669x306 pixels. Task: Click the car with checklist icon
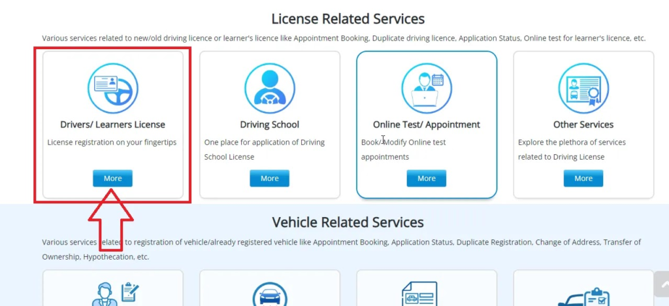tap(583, 297)
